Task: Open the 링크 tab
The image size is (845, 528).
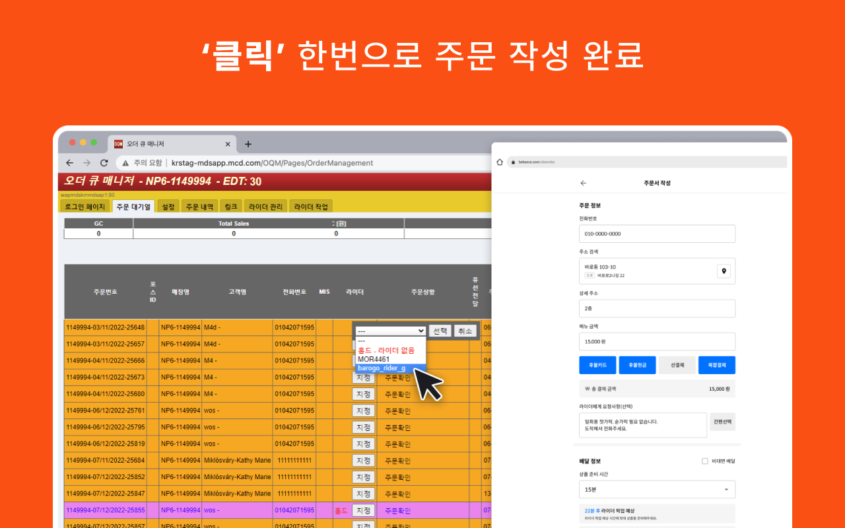Action: [231, 207]
